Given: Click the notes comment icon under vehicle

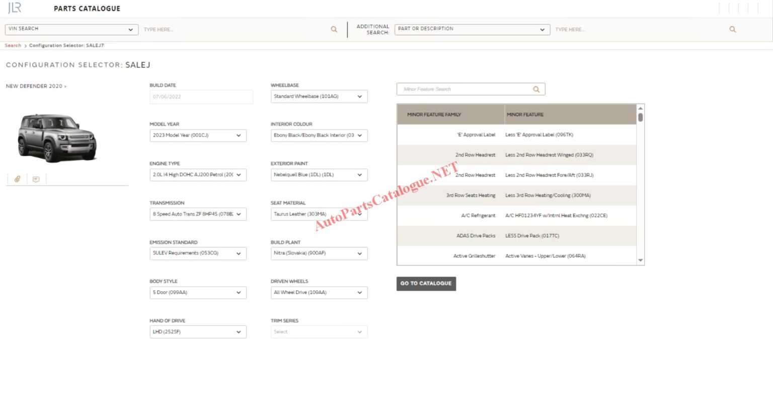Looking at the screenshot, I should [36, 179].
